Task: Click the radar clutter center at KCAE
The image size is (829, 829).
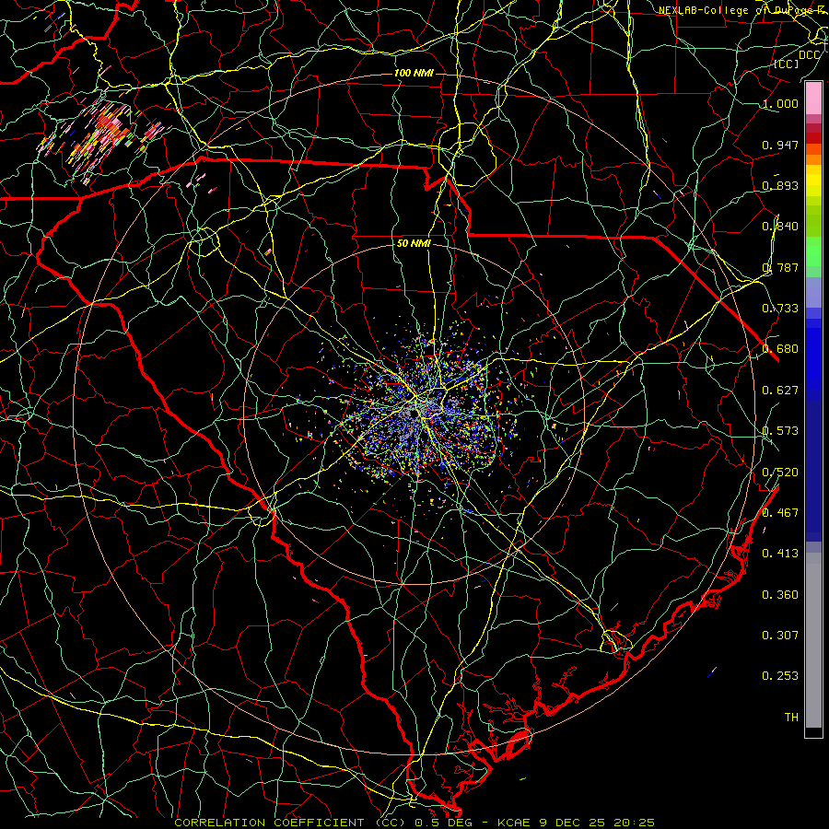Action: (417, 412)
